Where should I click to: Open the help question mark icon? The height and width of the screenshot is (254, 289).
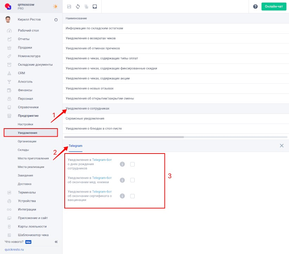pyautogui.click(x=255, y=7)
